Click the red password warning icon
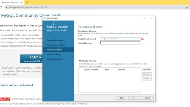Screen dimensions: 190x107 (142, 39)
